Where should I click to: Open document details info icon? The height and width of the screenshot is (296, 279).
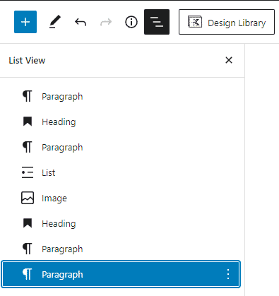131,22
